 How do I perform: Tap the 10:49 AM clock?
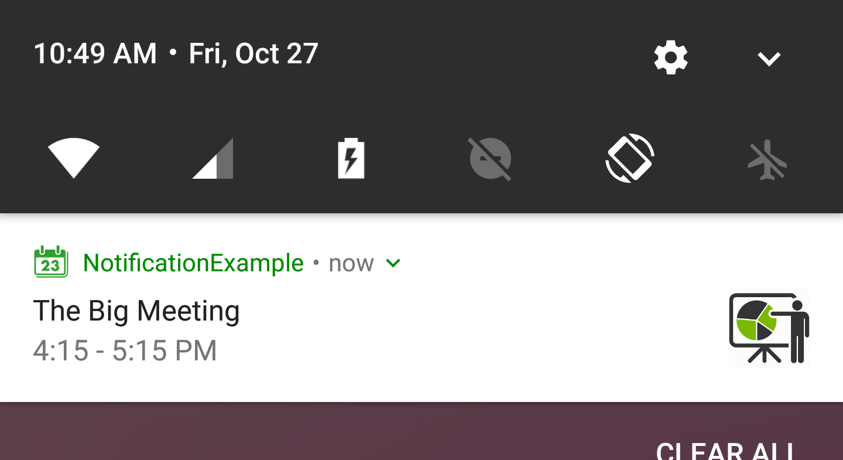(95, 53)
